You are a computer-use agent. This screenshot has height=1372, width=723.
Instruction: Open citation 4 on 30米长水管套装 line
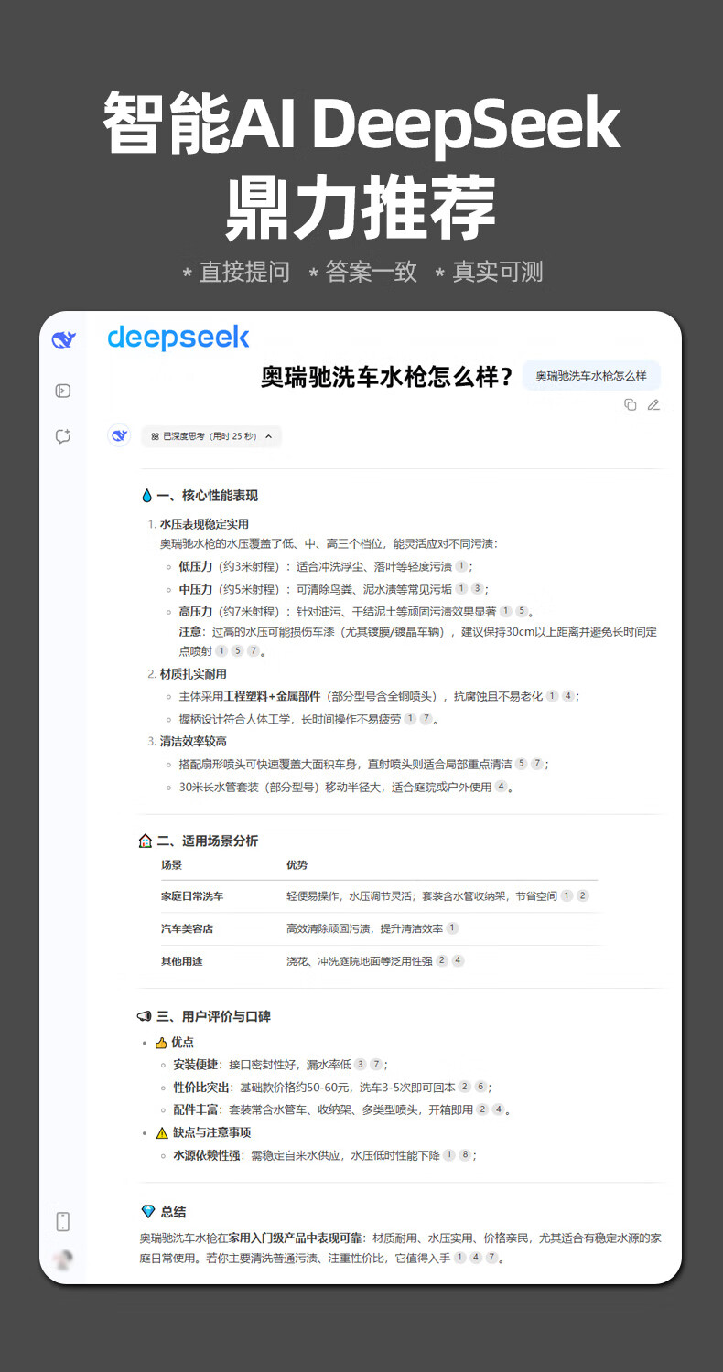[x=501, y=787]
